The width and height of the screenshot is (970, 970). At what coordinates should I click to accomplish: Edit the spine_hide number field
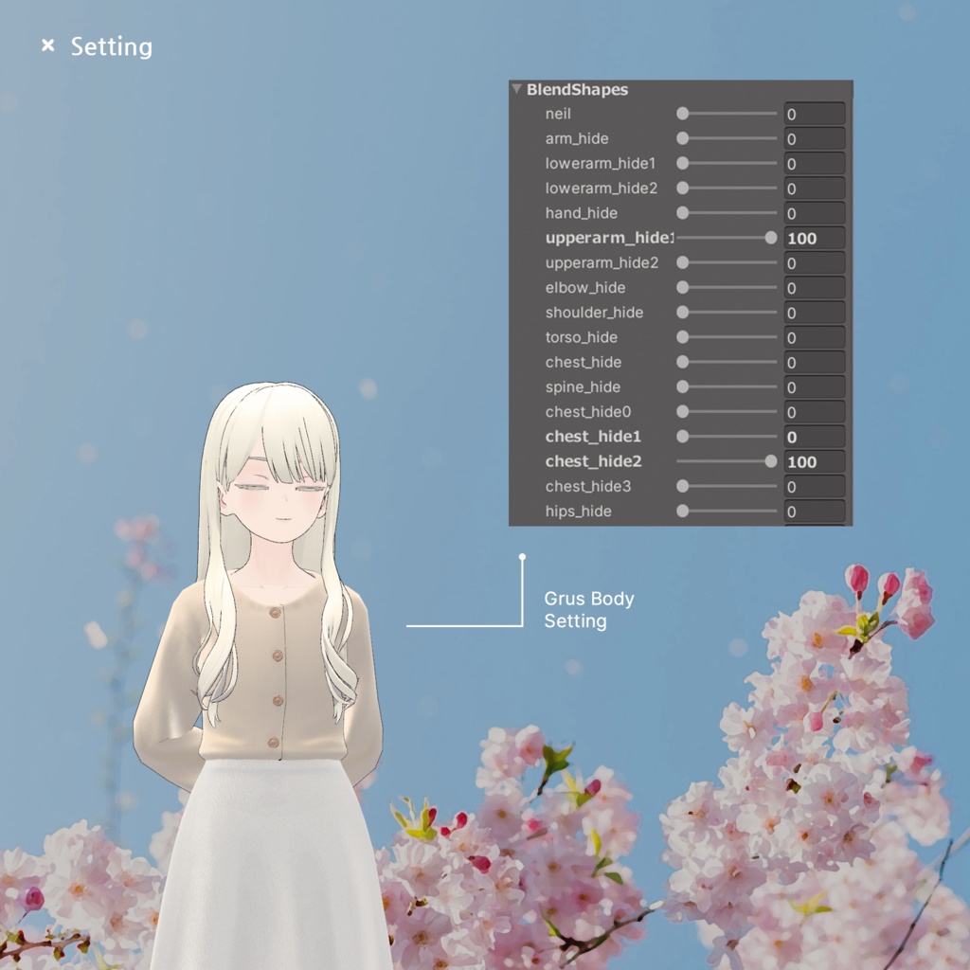point(813,386)
